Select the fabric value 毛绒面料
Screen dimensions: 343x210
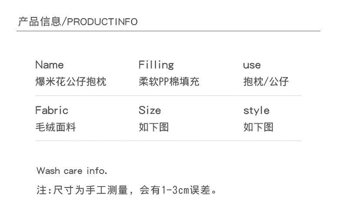(x=56, y=127)
